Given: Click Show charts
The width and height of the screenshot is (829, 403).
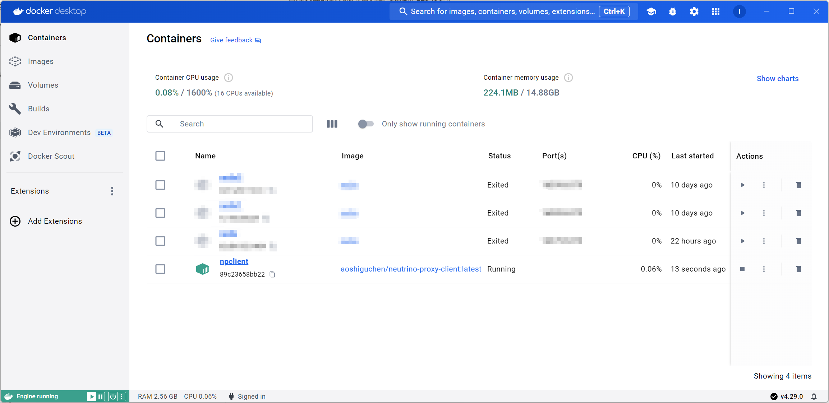Looking at the screenshot, I should click(x=778, y=79).
